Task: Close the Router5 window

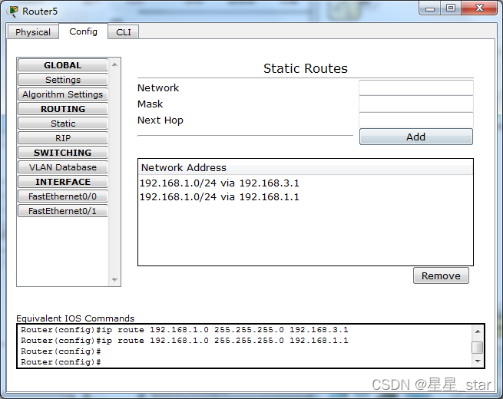Action: tap(479, 8)
